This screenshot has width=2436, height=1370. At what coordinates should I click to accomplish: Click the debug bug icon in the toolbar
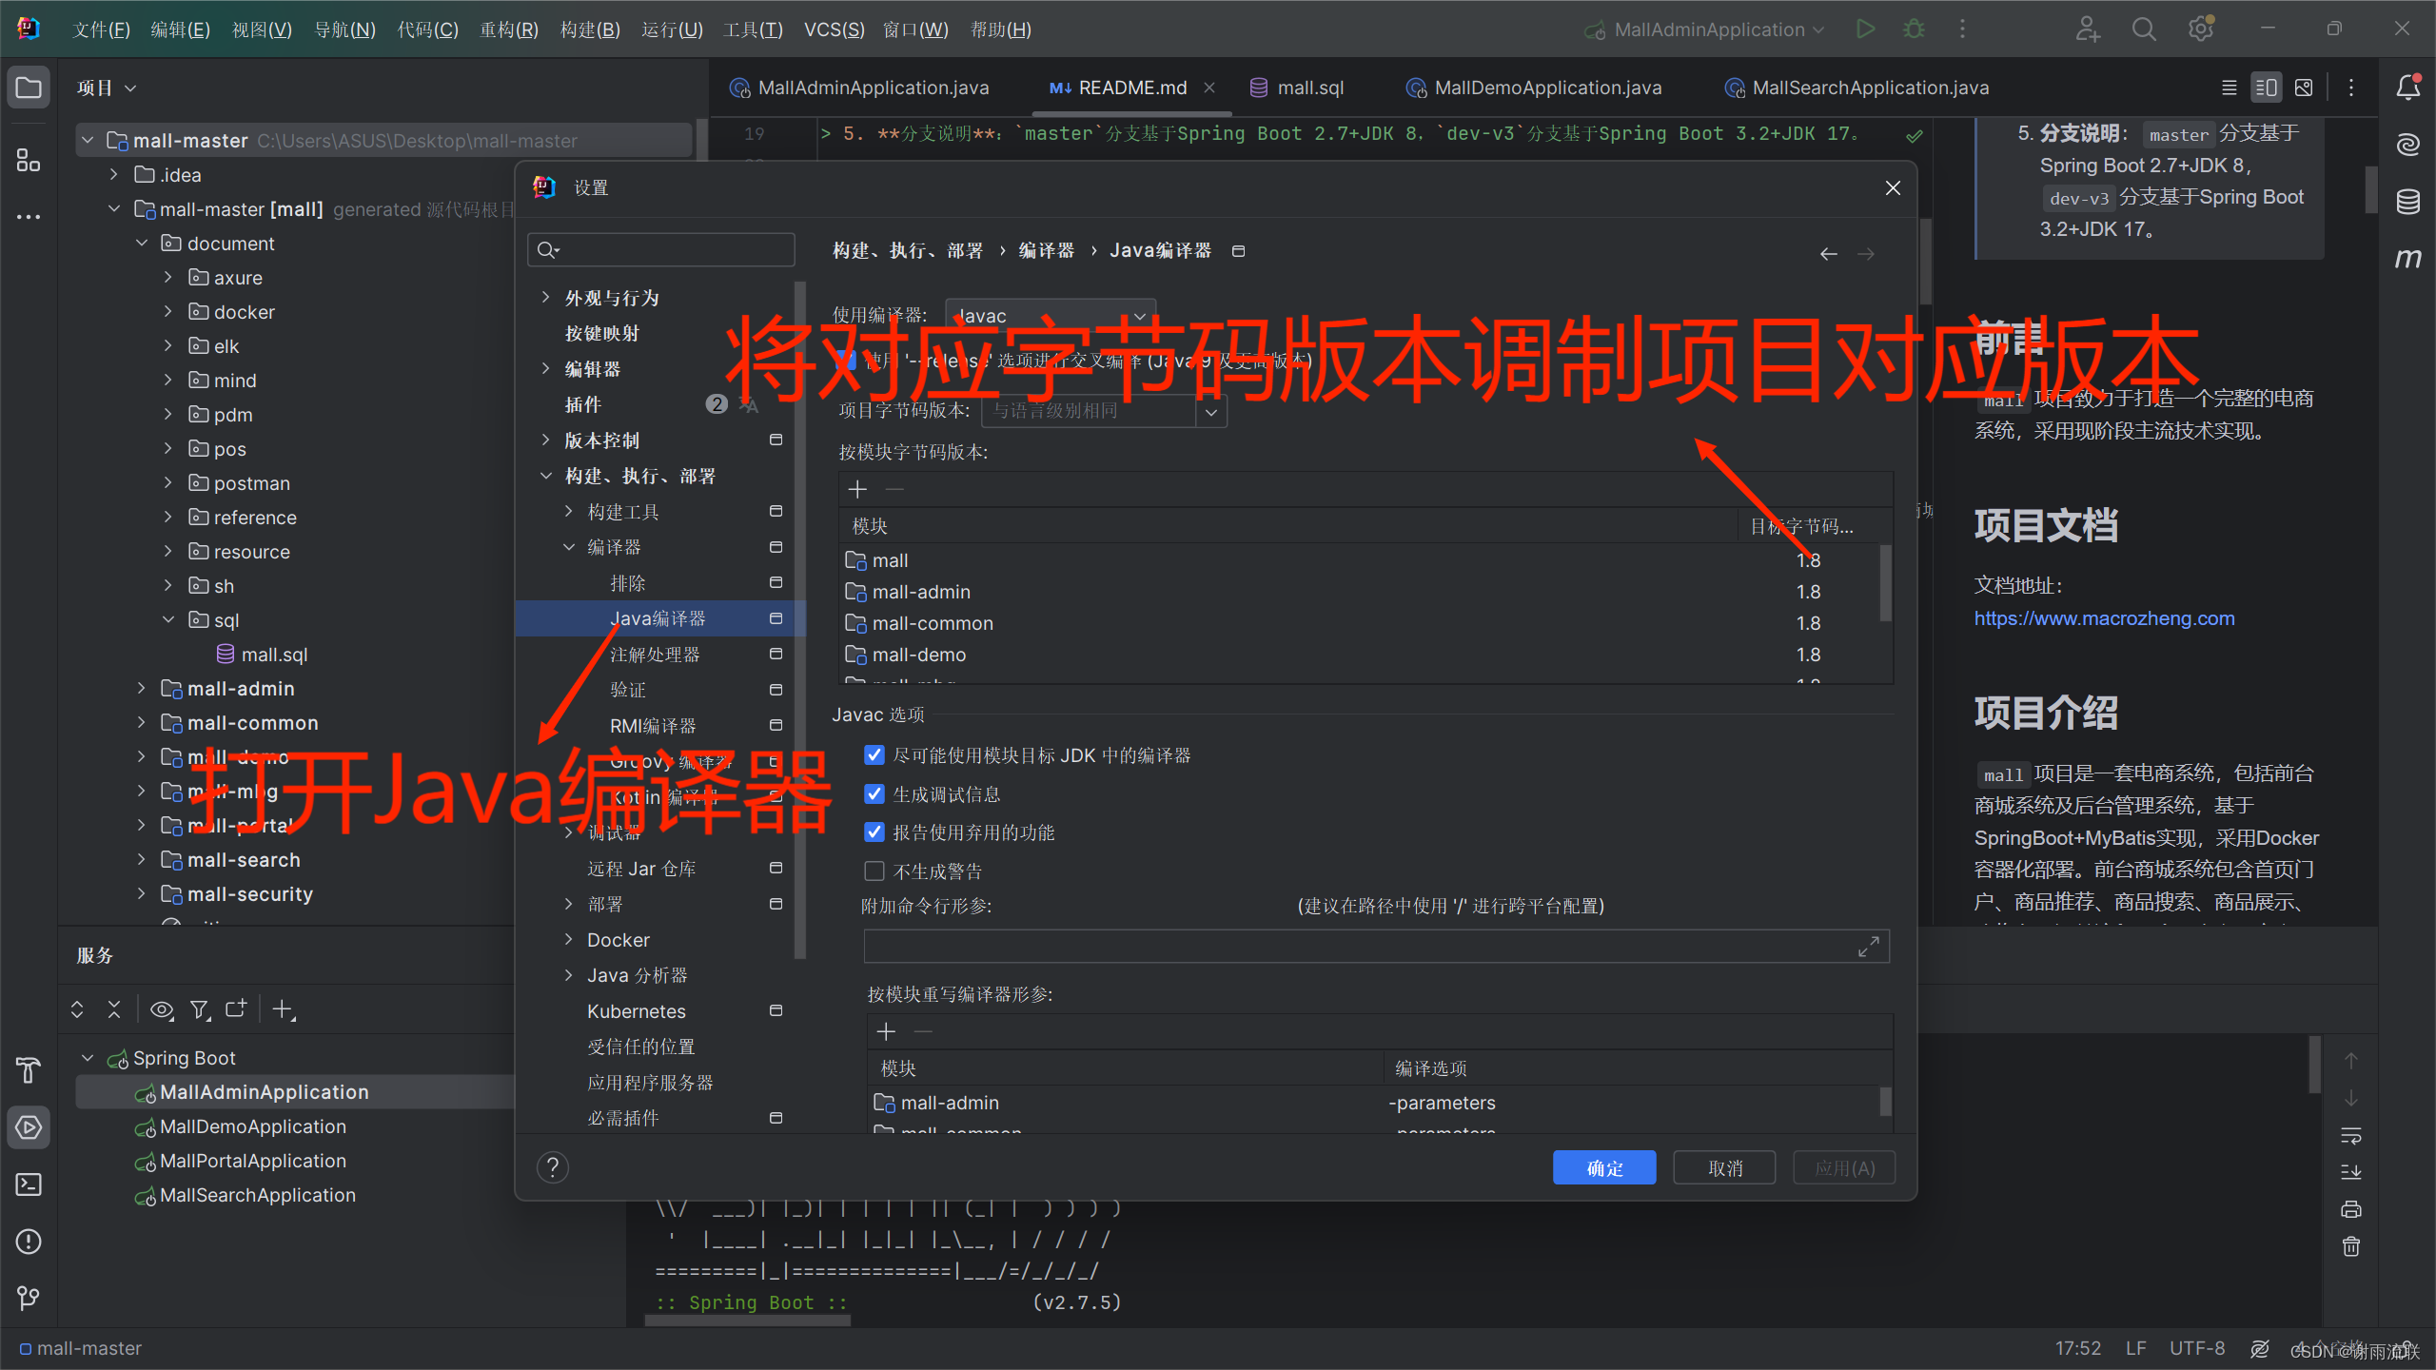click(x=1914, y=29)
